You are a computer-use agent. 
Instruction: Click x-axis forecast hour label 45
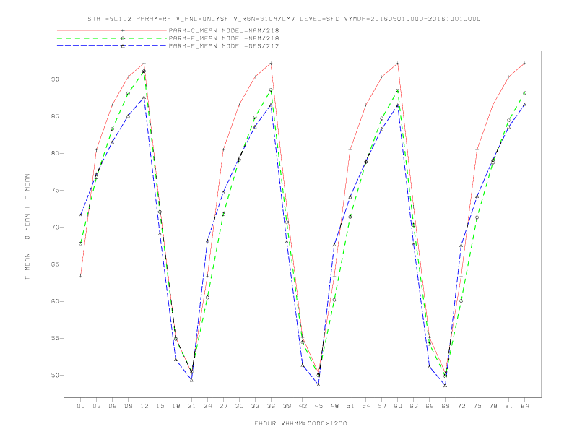click(x=318, y=406)
